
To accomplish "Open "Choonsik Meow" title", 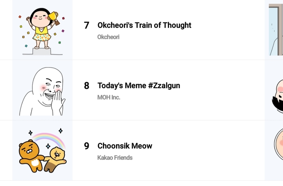I will [125, 146].
